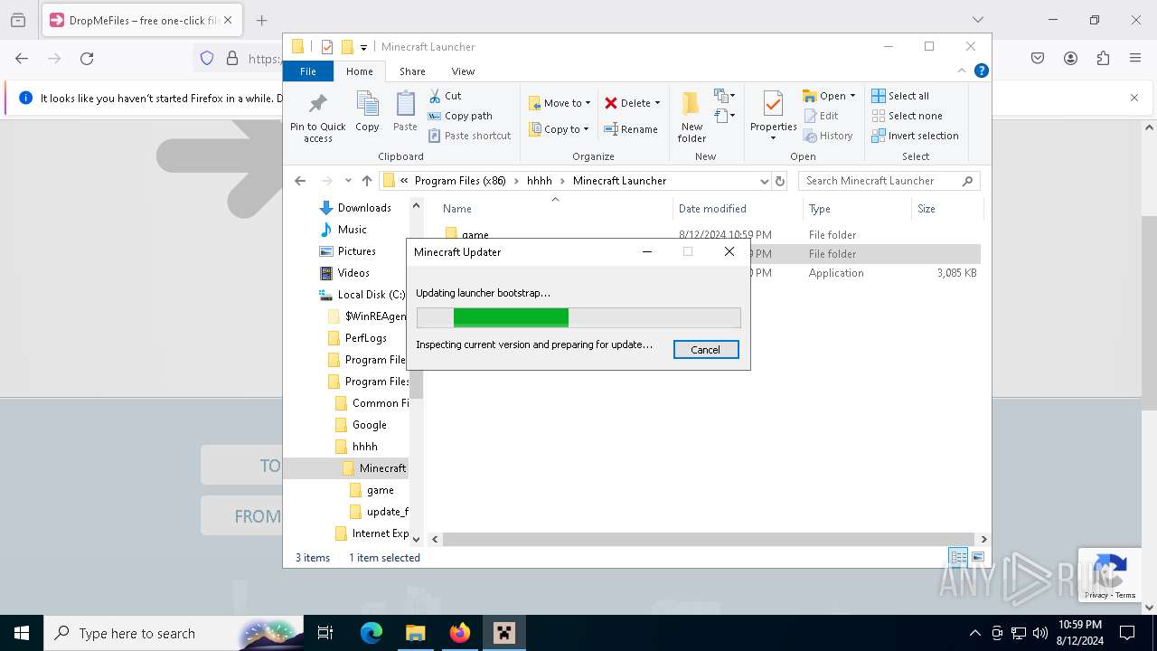This screenshot has height=651, width=1157.
Task: Click the Rename ribbon button
Action: tap(631, 129)
